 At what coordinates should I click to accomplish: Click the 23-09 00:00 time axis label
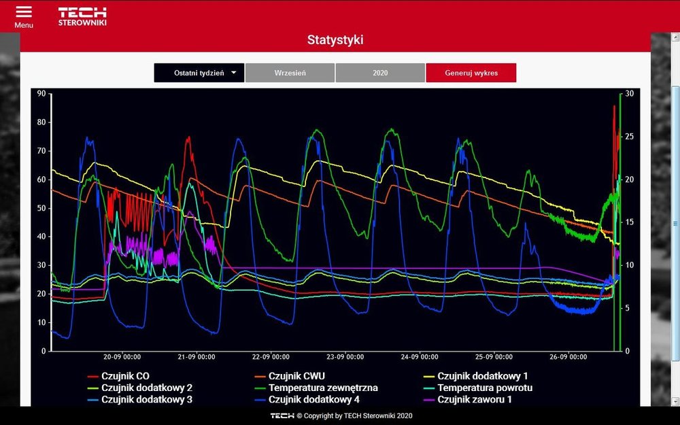point(344,357)
